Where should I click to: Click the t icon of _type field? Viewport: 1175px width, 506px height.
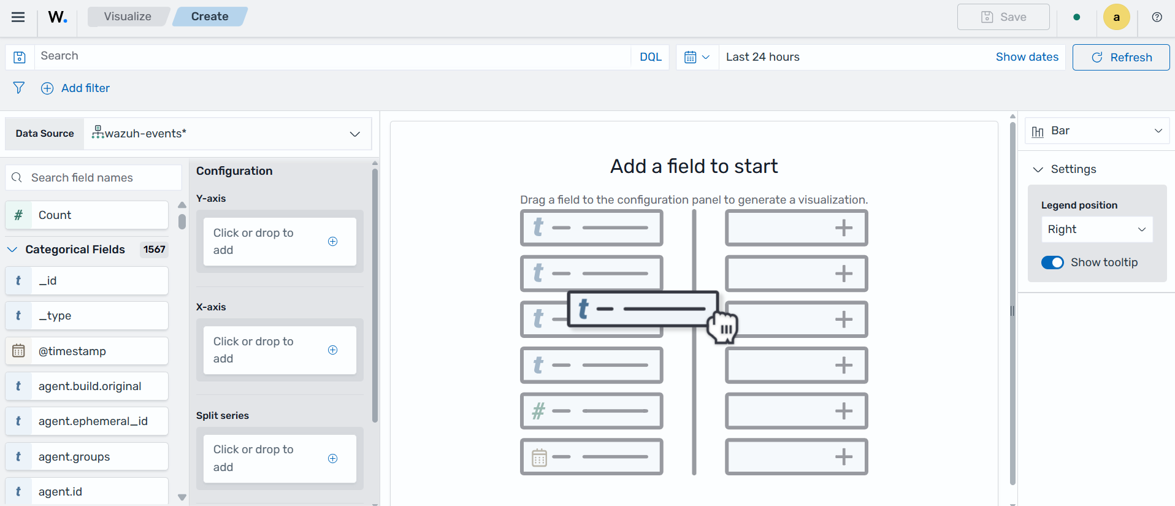pos(18,316)
